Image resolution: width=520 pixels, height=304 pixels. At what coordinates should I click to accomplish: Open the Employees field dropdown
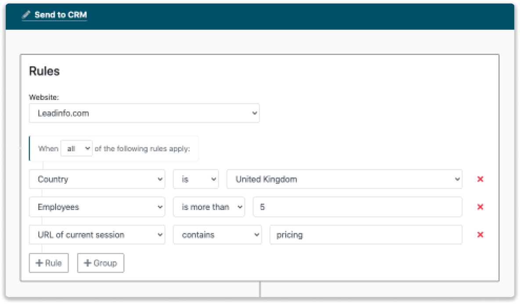coord(97,207)
